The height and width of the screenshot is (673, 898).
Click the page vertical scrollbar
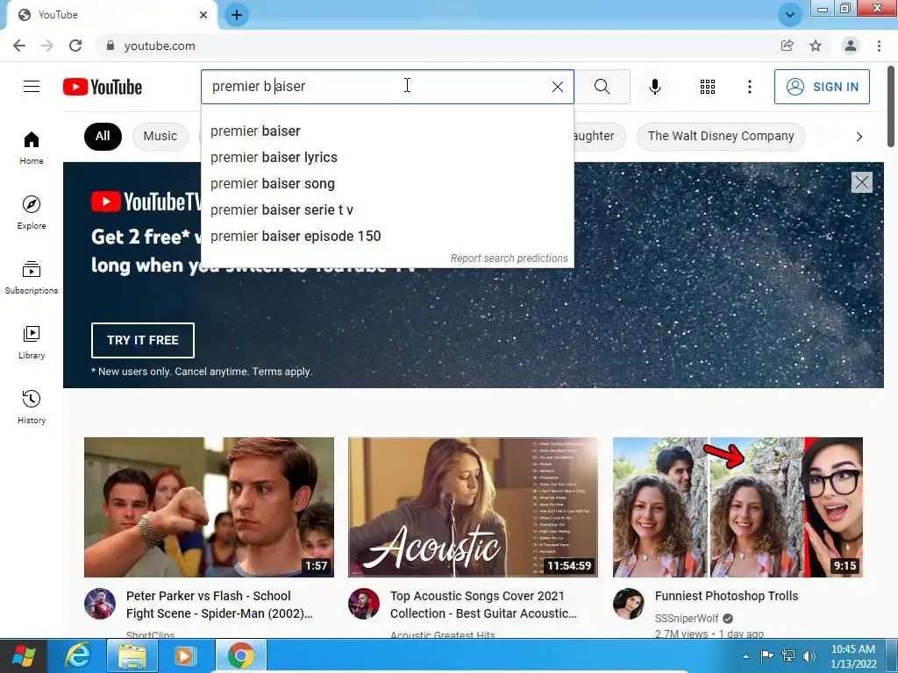pyautogui.click(x=891, y=106)
